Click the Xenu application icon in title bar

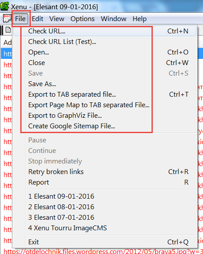(4, 6)
